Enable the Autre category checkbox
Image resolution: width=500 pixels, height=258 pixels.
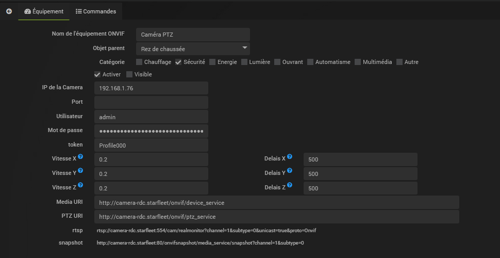click(399, 62)
